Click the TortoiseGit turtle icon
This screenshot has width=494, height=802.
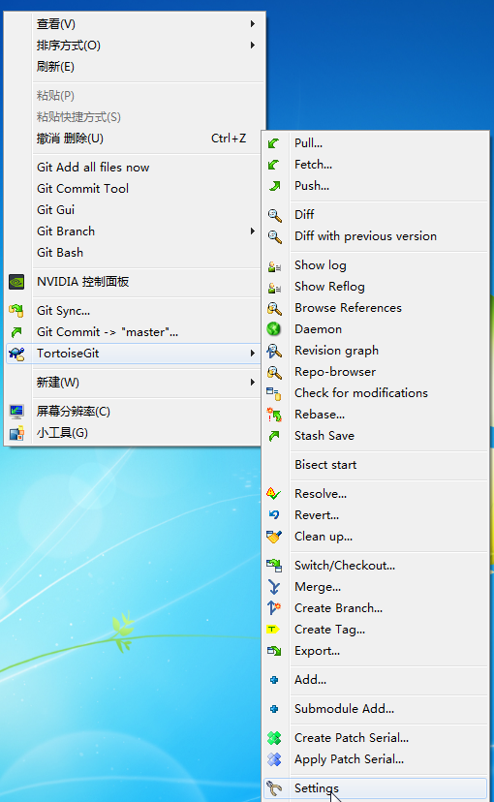point(16,354)
